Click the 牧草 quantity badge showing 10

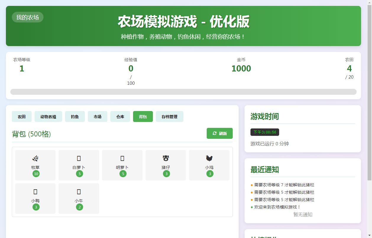[x=36, y=174]
